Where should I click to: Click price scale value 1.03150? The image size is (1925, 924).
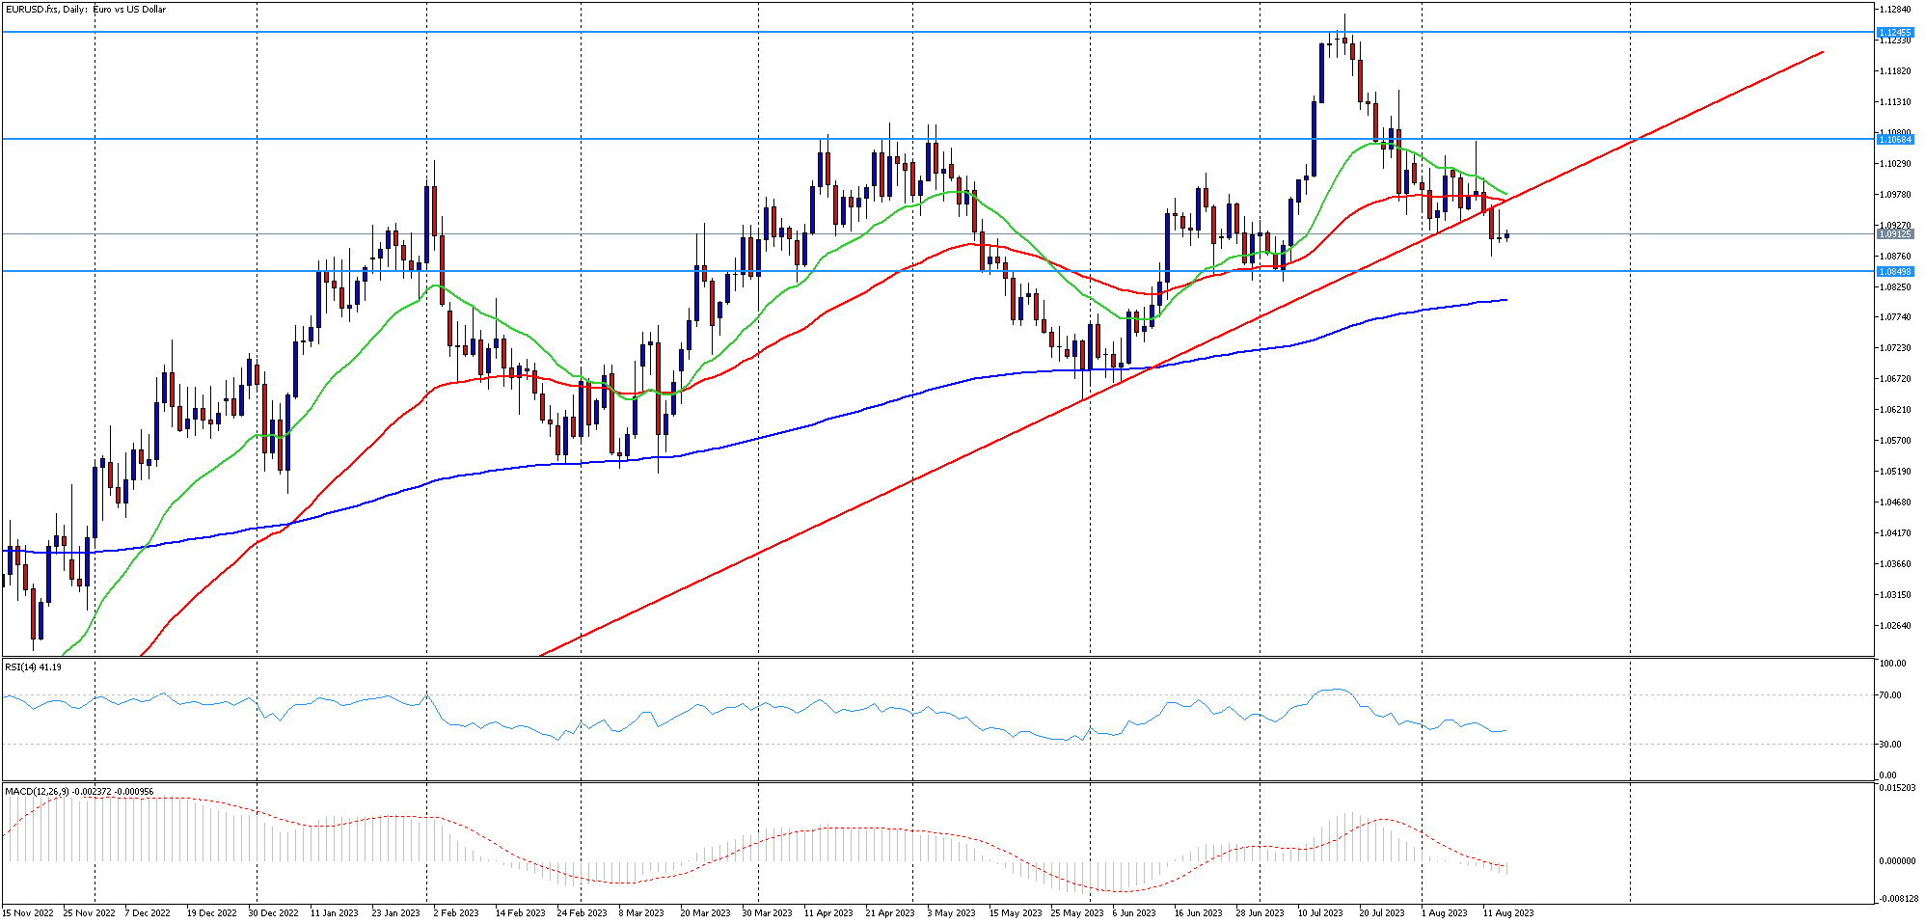click(x=1895, y=595)
